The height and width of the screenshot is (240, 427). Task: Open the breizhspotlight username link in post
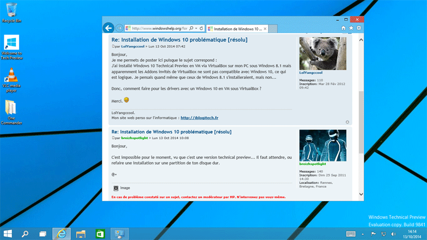[136, 138]
